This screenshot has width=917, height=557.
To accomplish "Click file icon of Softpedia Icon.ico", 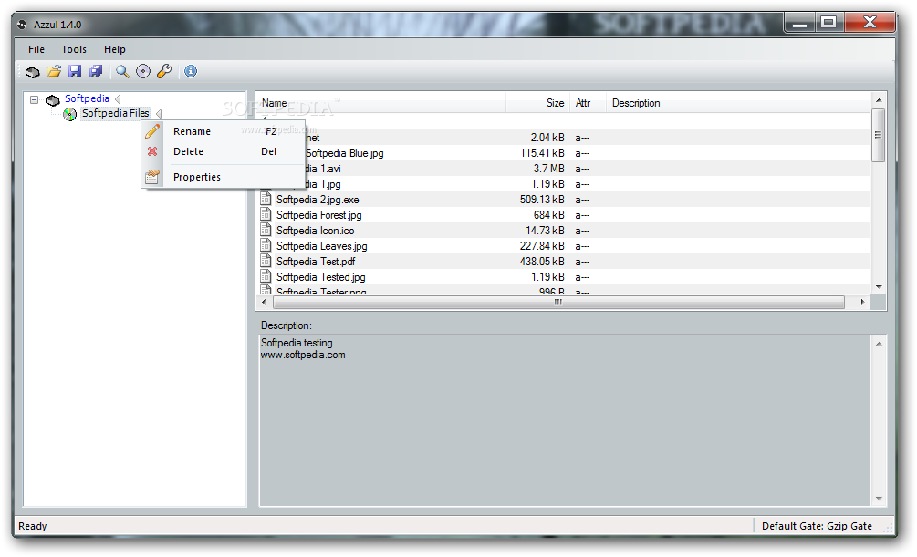I will (x=266, y=230).
